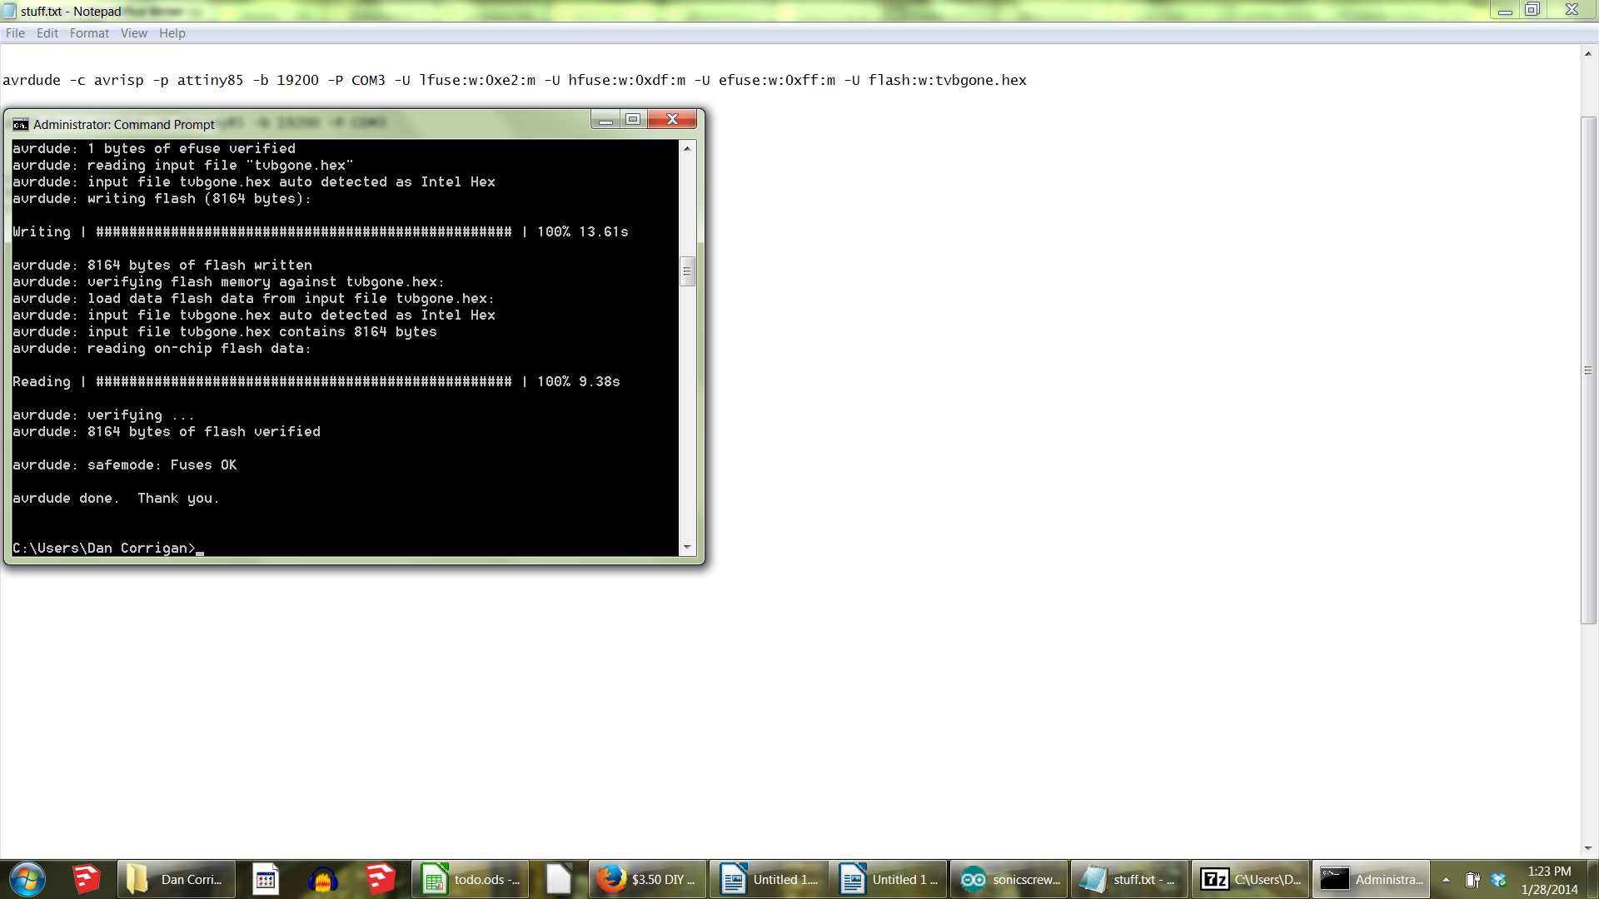
Task: Open the Windows Start menu
Action: (27, 879)
